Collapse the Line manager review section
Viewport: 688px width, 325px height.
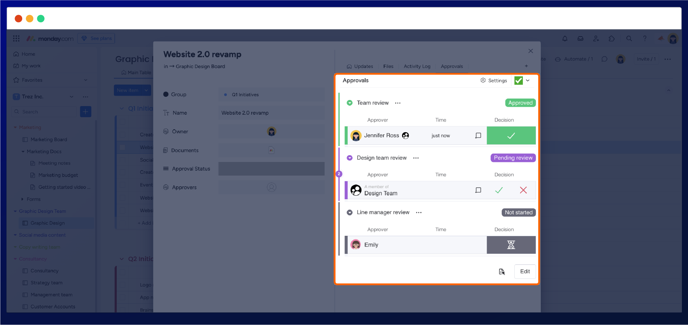(350, 212)
